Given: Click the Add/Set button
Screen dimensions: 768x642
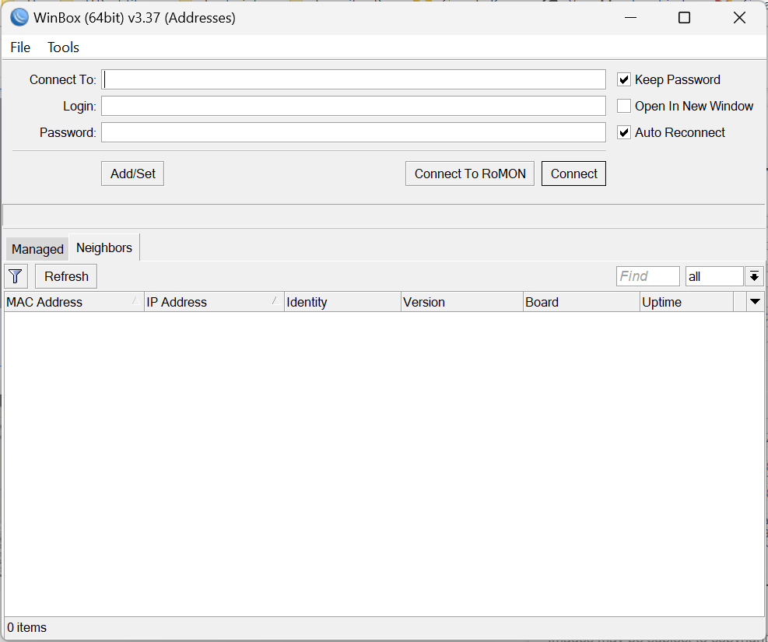Looking at the screenshot, I should point(133,174).
